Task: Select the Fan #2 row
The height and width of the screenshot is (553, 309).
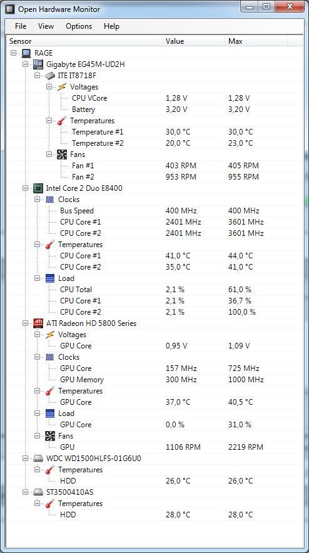Action: [154, 177]
